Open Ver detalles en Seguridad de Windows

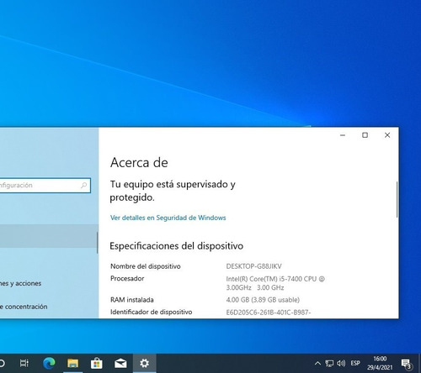168,218
